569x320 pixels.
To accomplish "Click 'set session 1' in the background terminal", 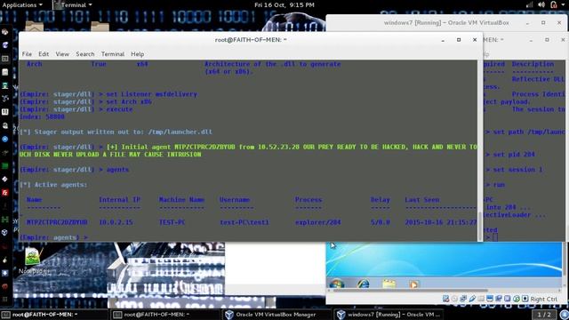I will click(517, 170).
